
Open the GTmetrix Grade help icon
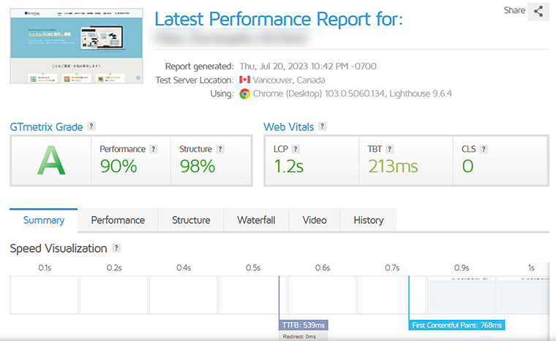[91, 126]
